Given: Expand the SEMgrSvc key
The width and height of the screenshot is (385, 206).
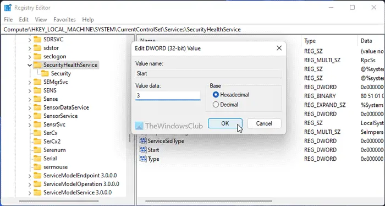Looking at the screenshot, I should pos(30,82).
